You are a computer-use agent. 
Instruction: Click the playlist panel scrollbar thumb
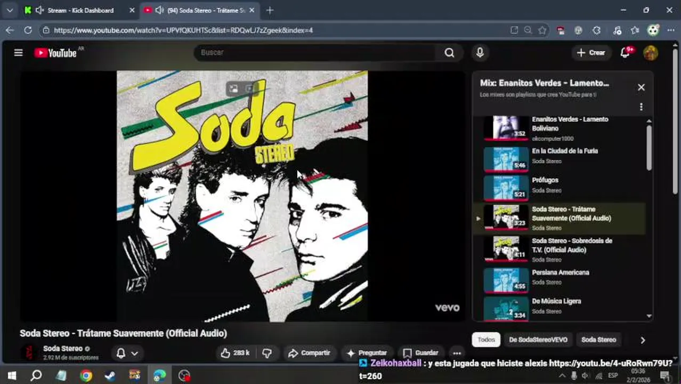coord(648,148)
